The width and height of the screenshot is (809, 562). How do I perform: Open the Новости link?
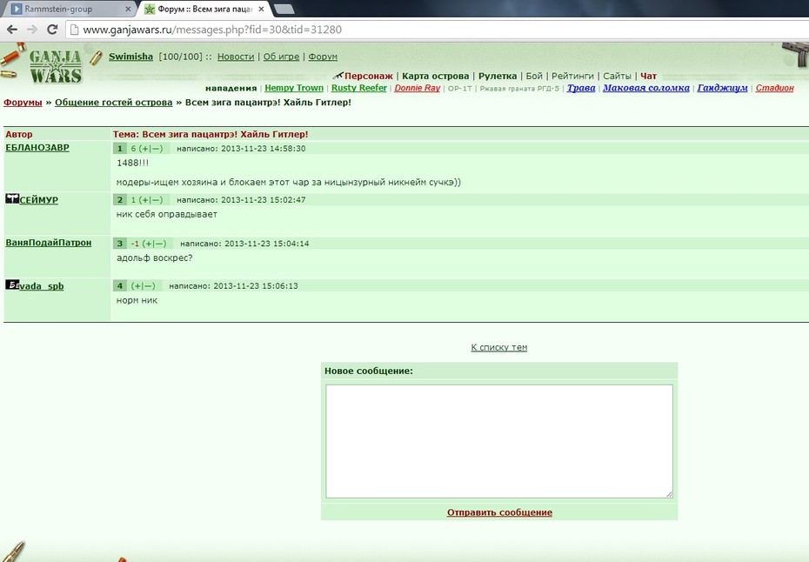click(236, 57)
